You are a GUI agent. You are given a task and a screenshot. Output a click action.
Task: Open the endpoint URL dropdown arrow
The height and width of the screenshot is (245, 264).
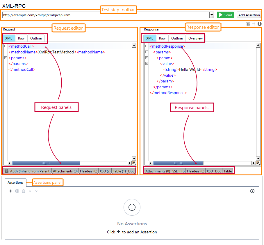212,15
